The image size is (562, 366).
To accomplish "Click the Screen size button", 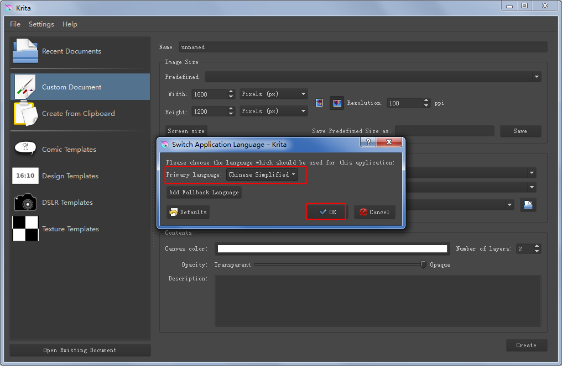I will (x=186, y=131).
